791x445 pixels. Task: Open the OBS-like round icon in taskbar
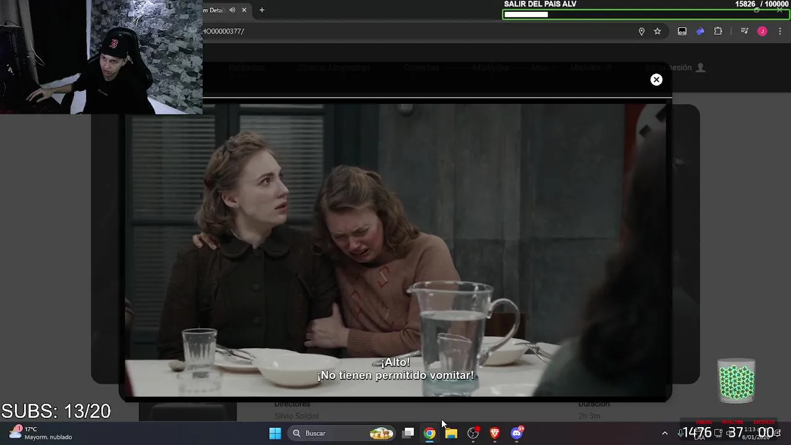click(473, 433)
